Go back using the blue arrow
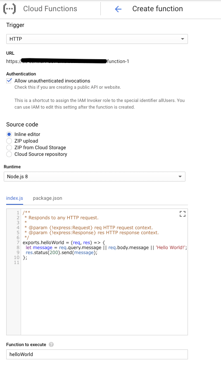 point(118,9)
